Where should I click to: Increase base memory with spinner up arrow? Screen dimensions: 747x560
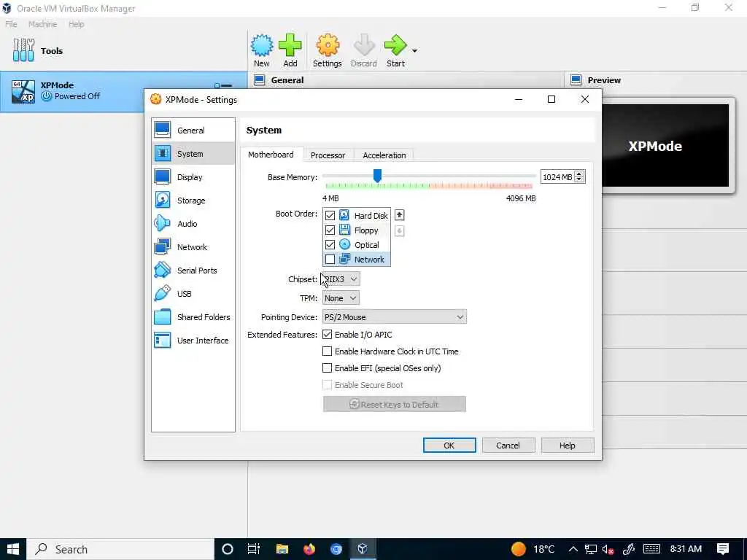point(579,174)
